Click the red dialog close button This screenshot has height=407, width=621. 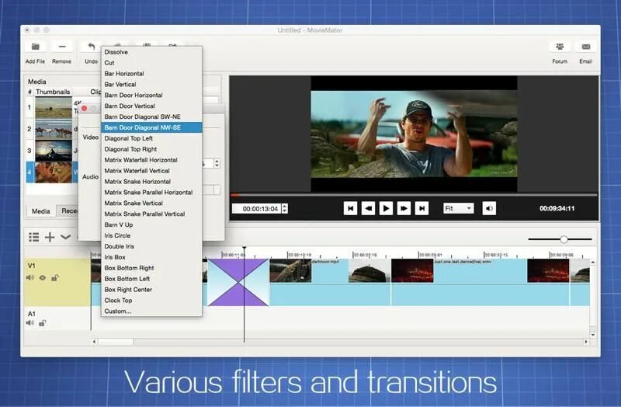pos(85,108)
